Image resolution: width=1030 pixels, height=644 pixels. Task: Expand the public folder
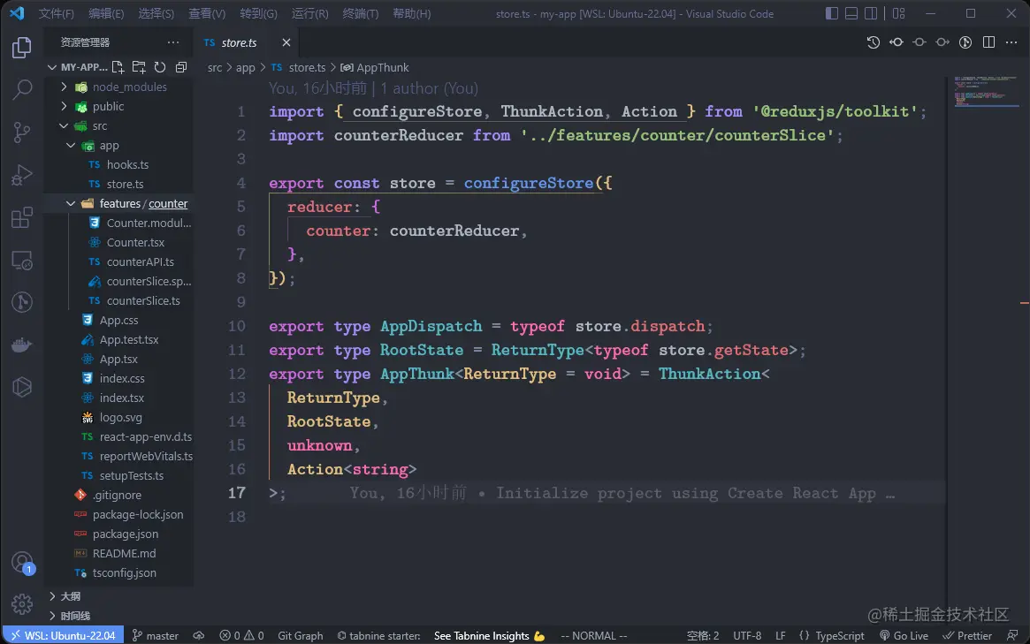(x=118, y=106)
